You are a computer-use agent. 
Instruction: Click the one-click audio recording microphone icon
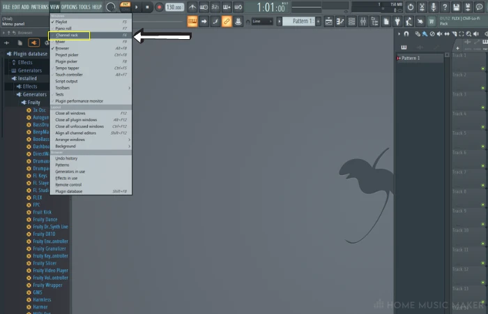(434, 7)
